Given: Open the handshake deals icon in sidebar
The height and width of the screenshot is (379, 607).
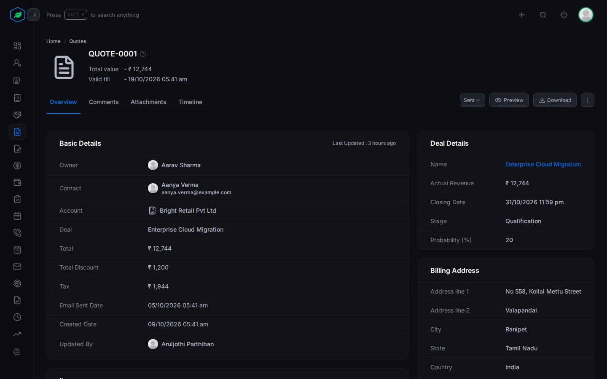Looking at the screenshot, I should click(17, 115).
